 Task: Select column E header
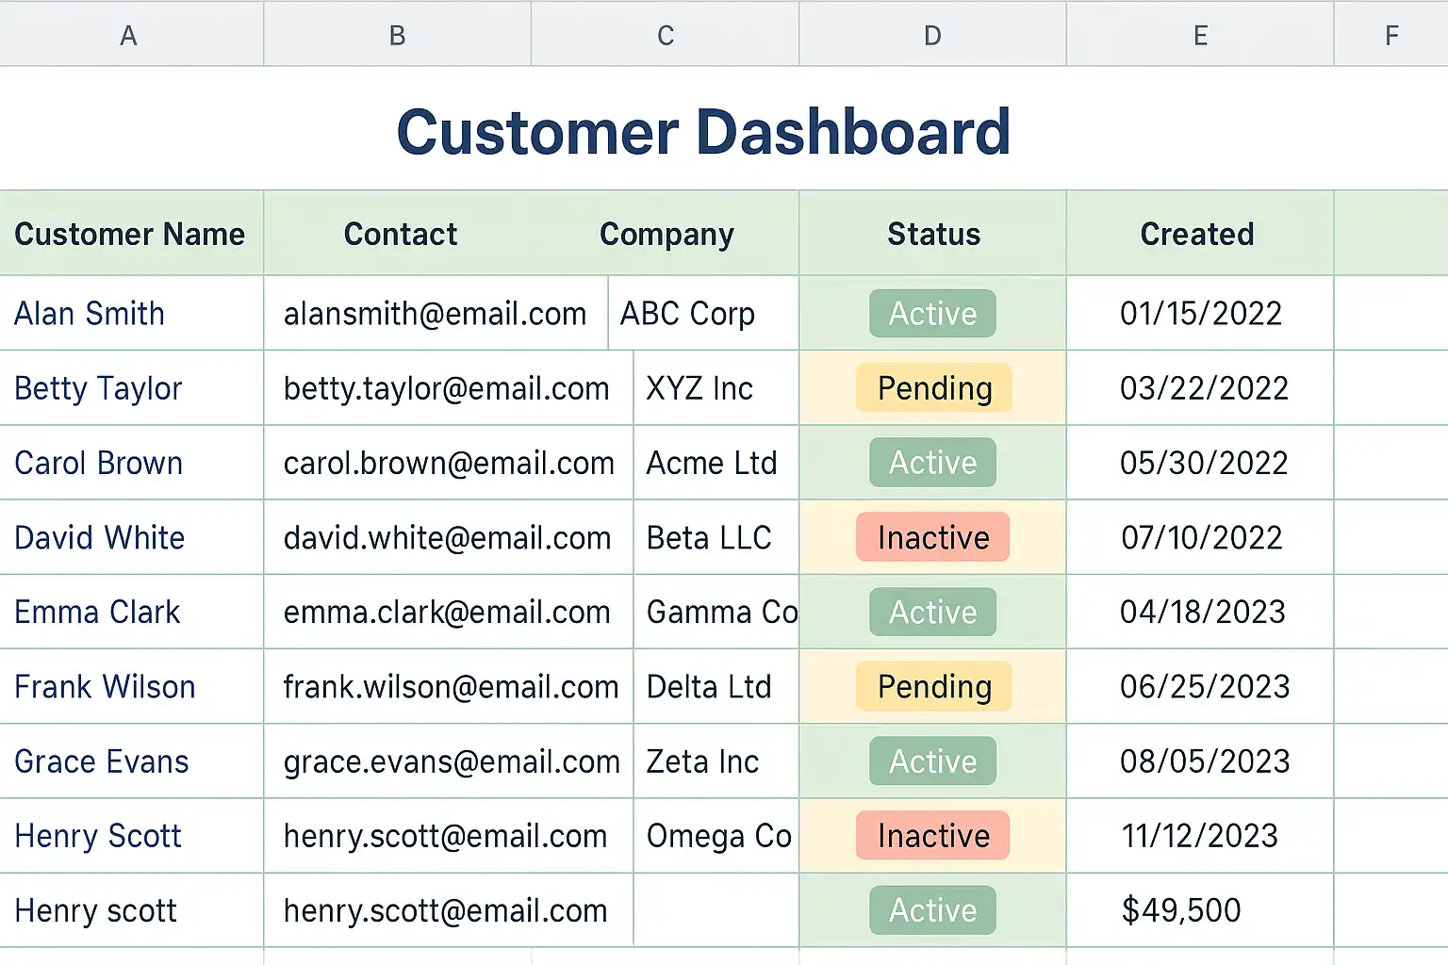pos(1200,35)
